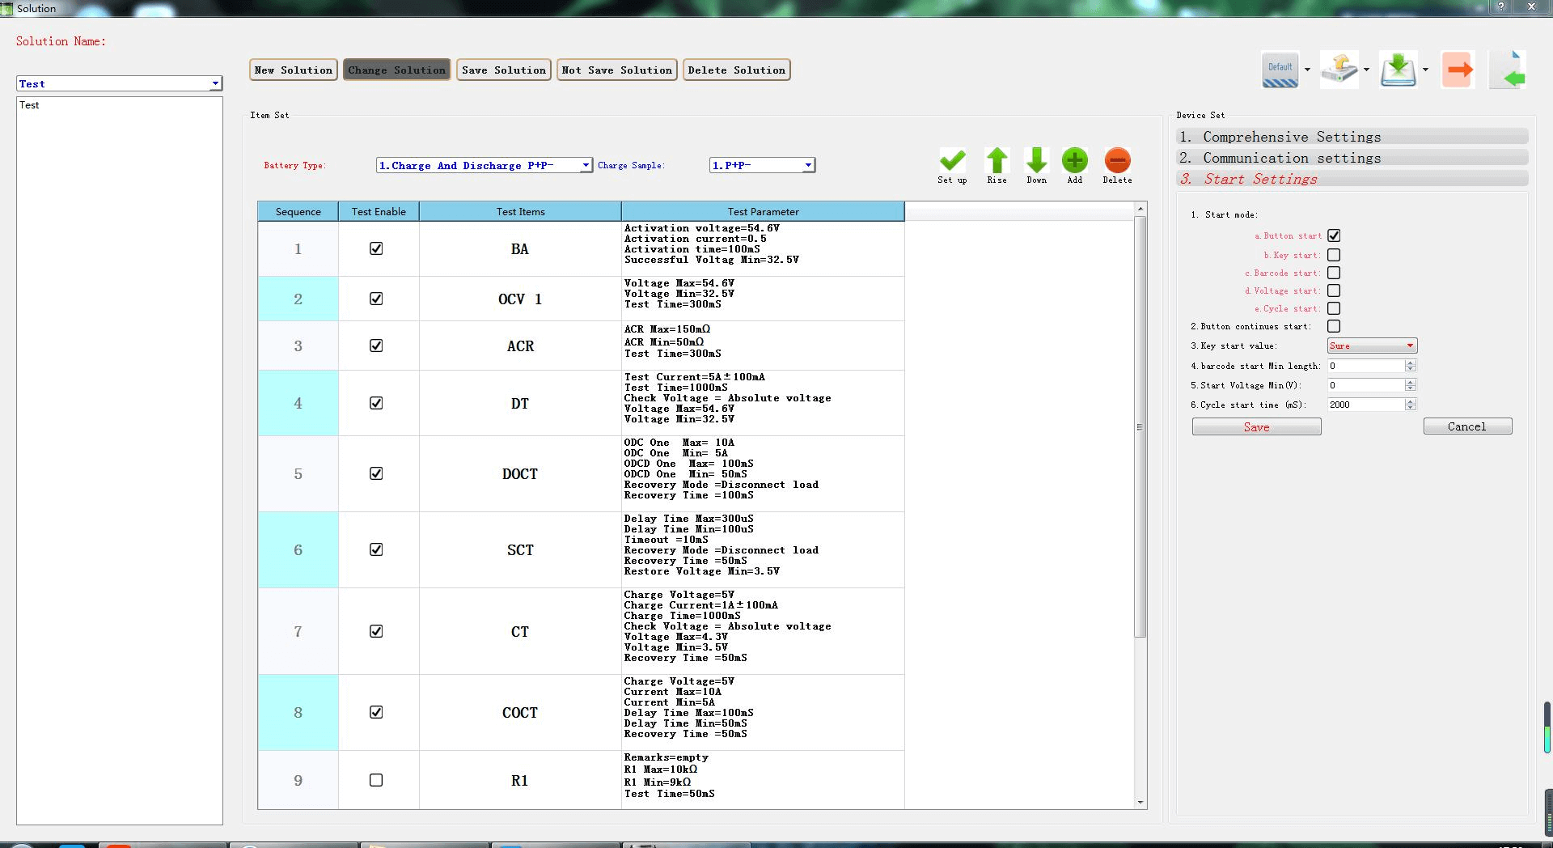Screen dimensions: 1553x848
Task: Click the Default settings icon
Action: tap(1280, 70)
